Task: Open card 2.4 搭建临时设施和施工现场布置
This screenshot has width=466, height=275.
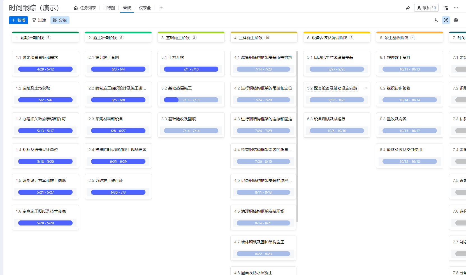Action: tap(118, 156)
